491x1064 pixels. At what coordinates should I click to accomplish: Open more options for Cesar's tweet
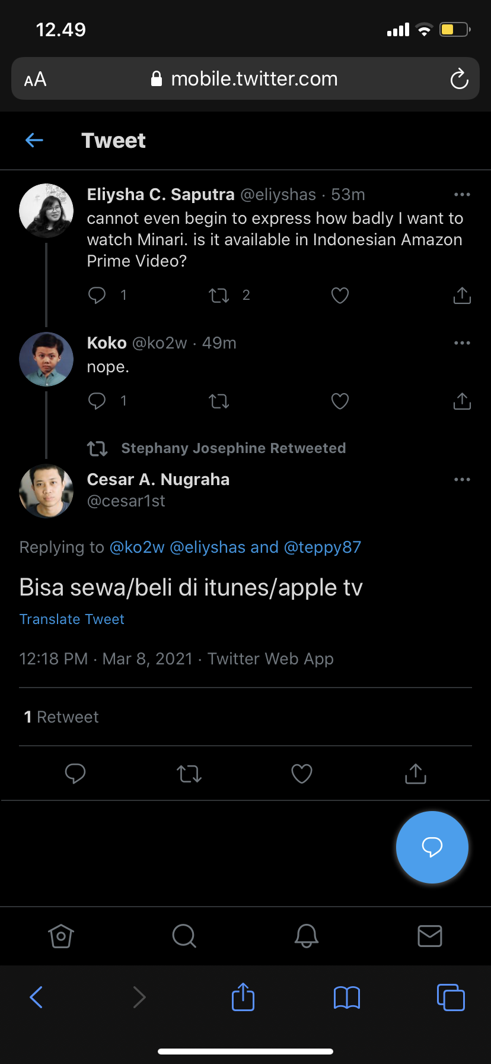tap(462, 480)
